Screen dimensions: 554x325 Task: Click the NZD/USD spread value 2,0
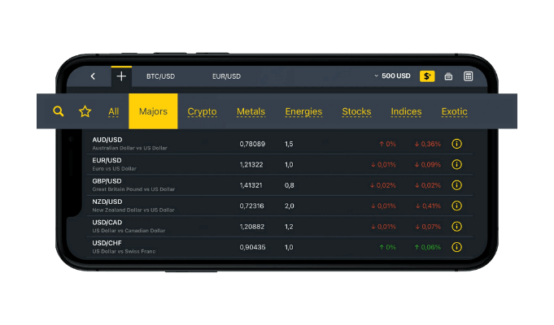(289, 206)
